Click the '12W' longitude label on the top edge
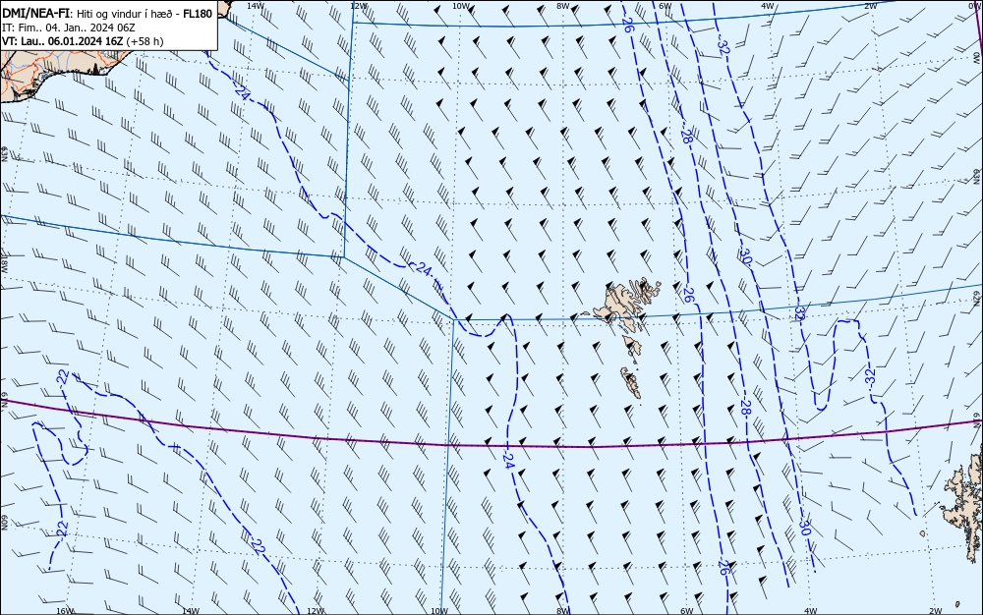The height and width of the screenshot is (615, 983). [358, 5]
